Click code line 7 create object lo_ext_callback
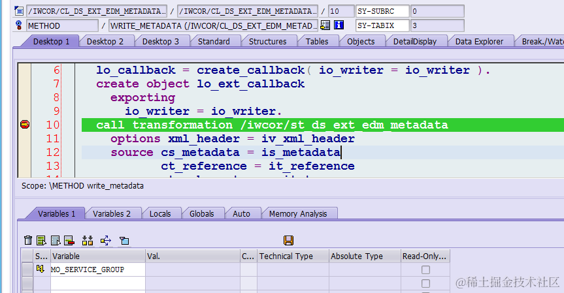The width and height of the screenshot is (564, 293). point(201,84)
